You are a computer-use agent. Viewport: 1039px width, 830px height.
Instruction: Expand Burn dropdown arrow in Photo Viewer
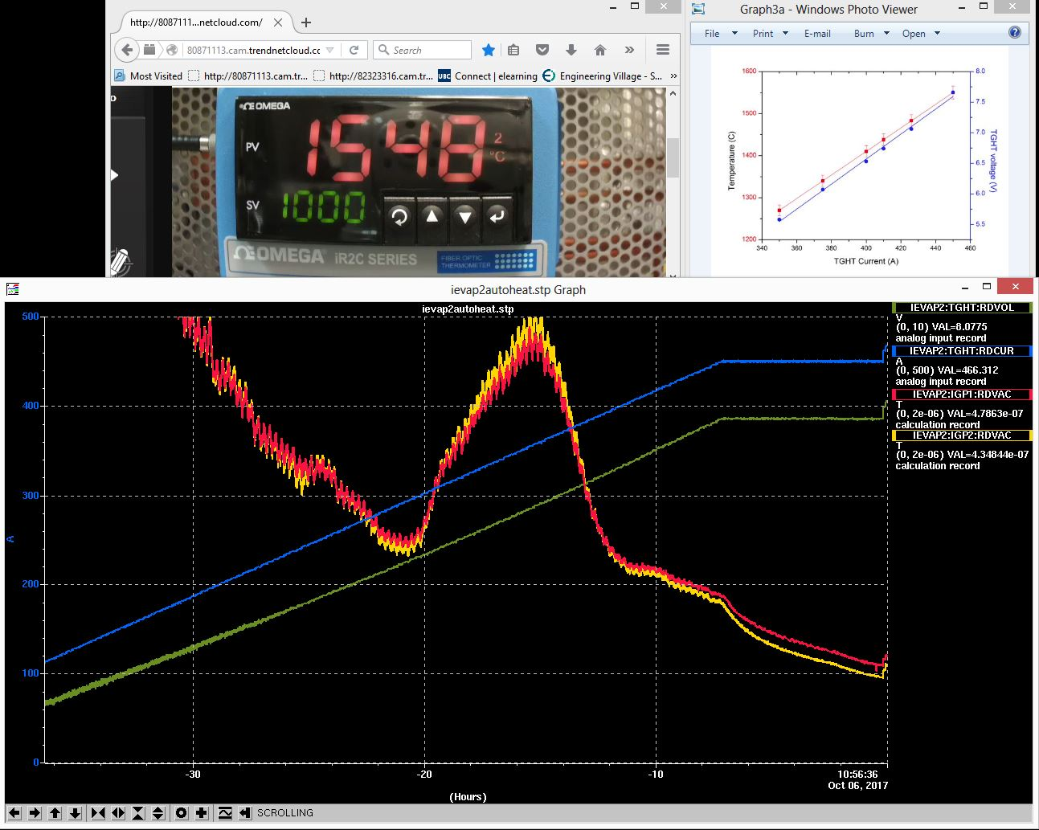tap(886, 34)
